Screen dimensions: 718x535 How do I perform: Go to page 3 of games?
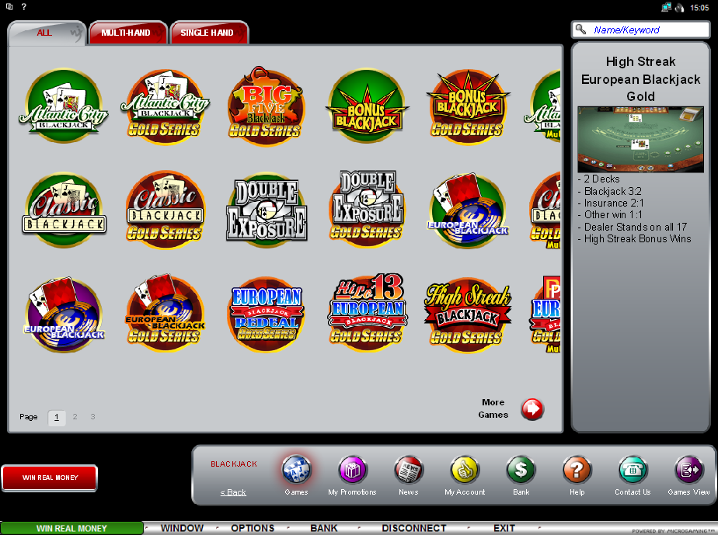pyautogui.click(x=92, y=417)
